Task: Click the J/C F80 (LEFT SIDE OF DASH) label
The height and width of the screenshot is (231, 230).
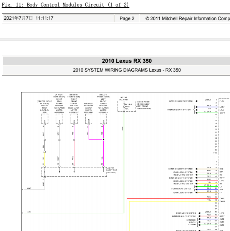Action: click(112, 170)
